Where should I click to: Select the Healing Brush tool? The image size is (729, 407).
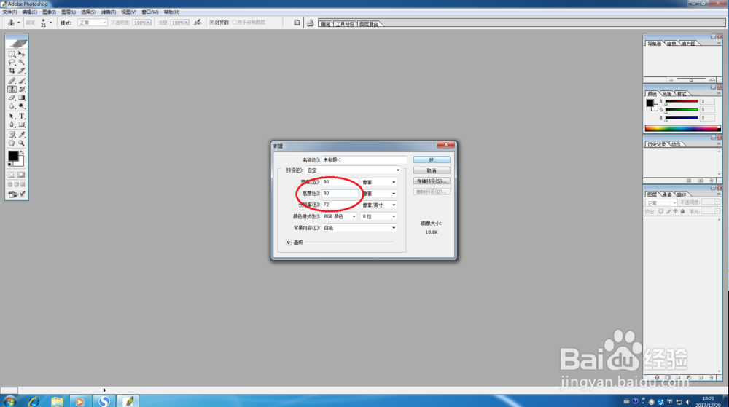pyautogui.click(x=12, y=81)
